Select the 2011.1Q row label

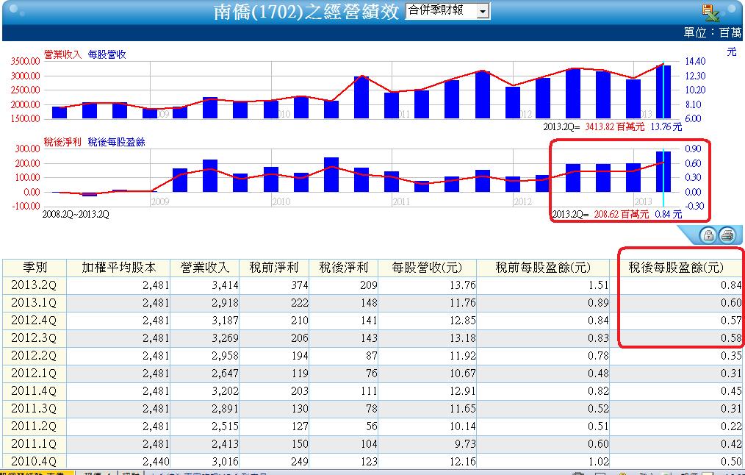point(34,443)
